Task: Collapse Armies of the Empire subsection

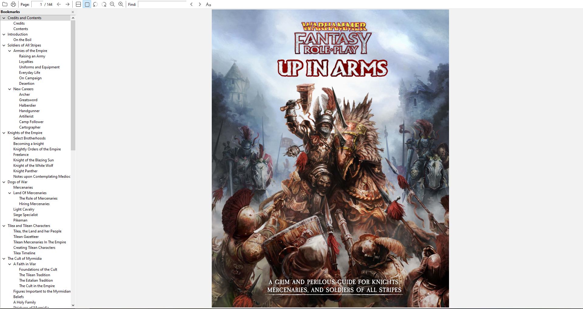Action: pos(10,51)
